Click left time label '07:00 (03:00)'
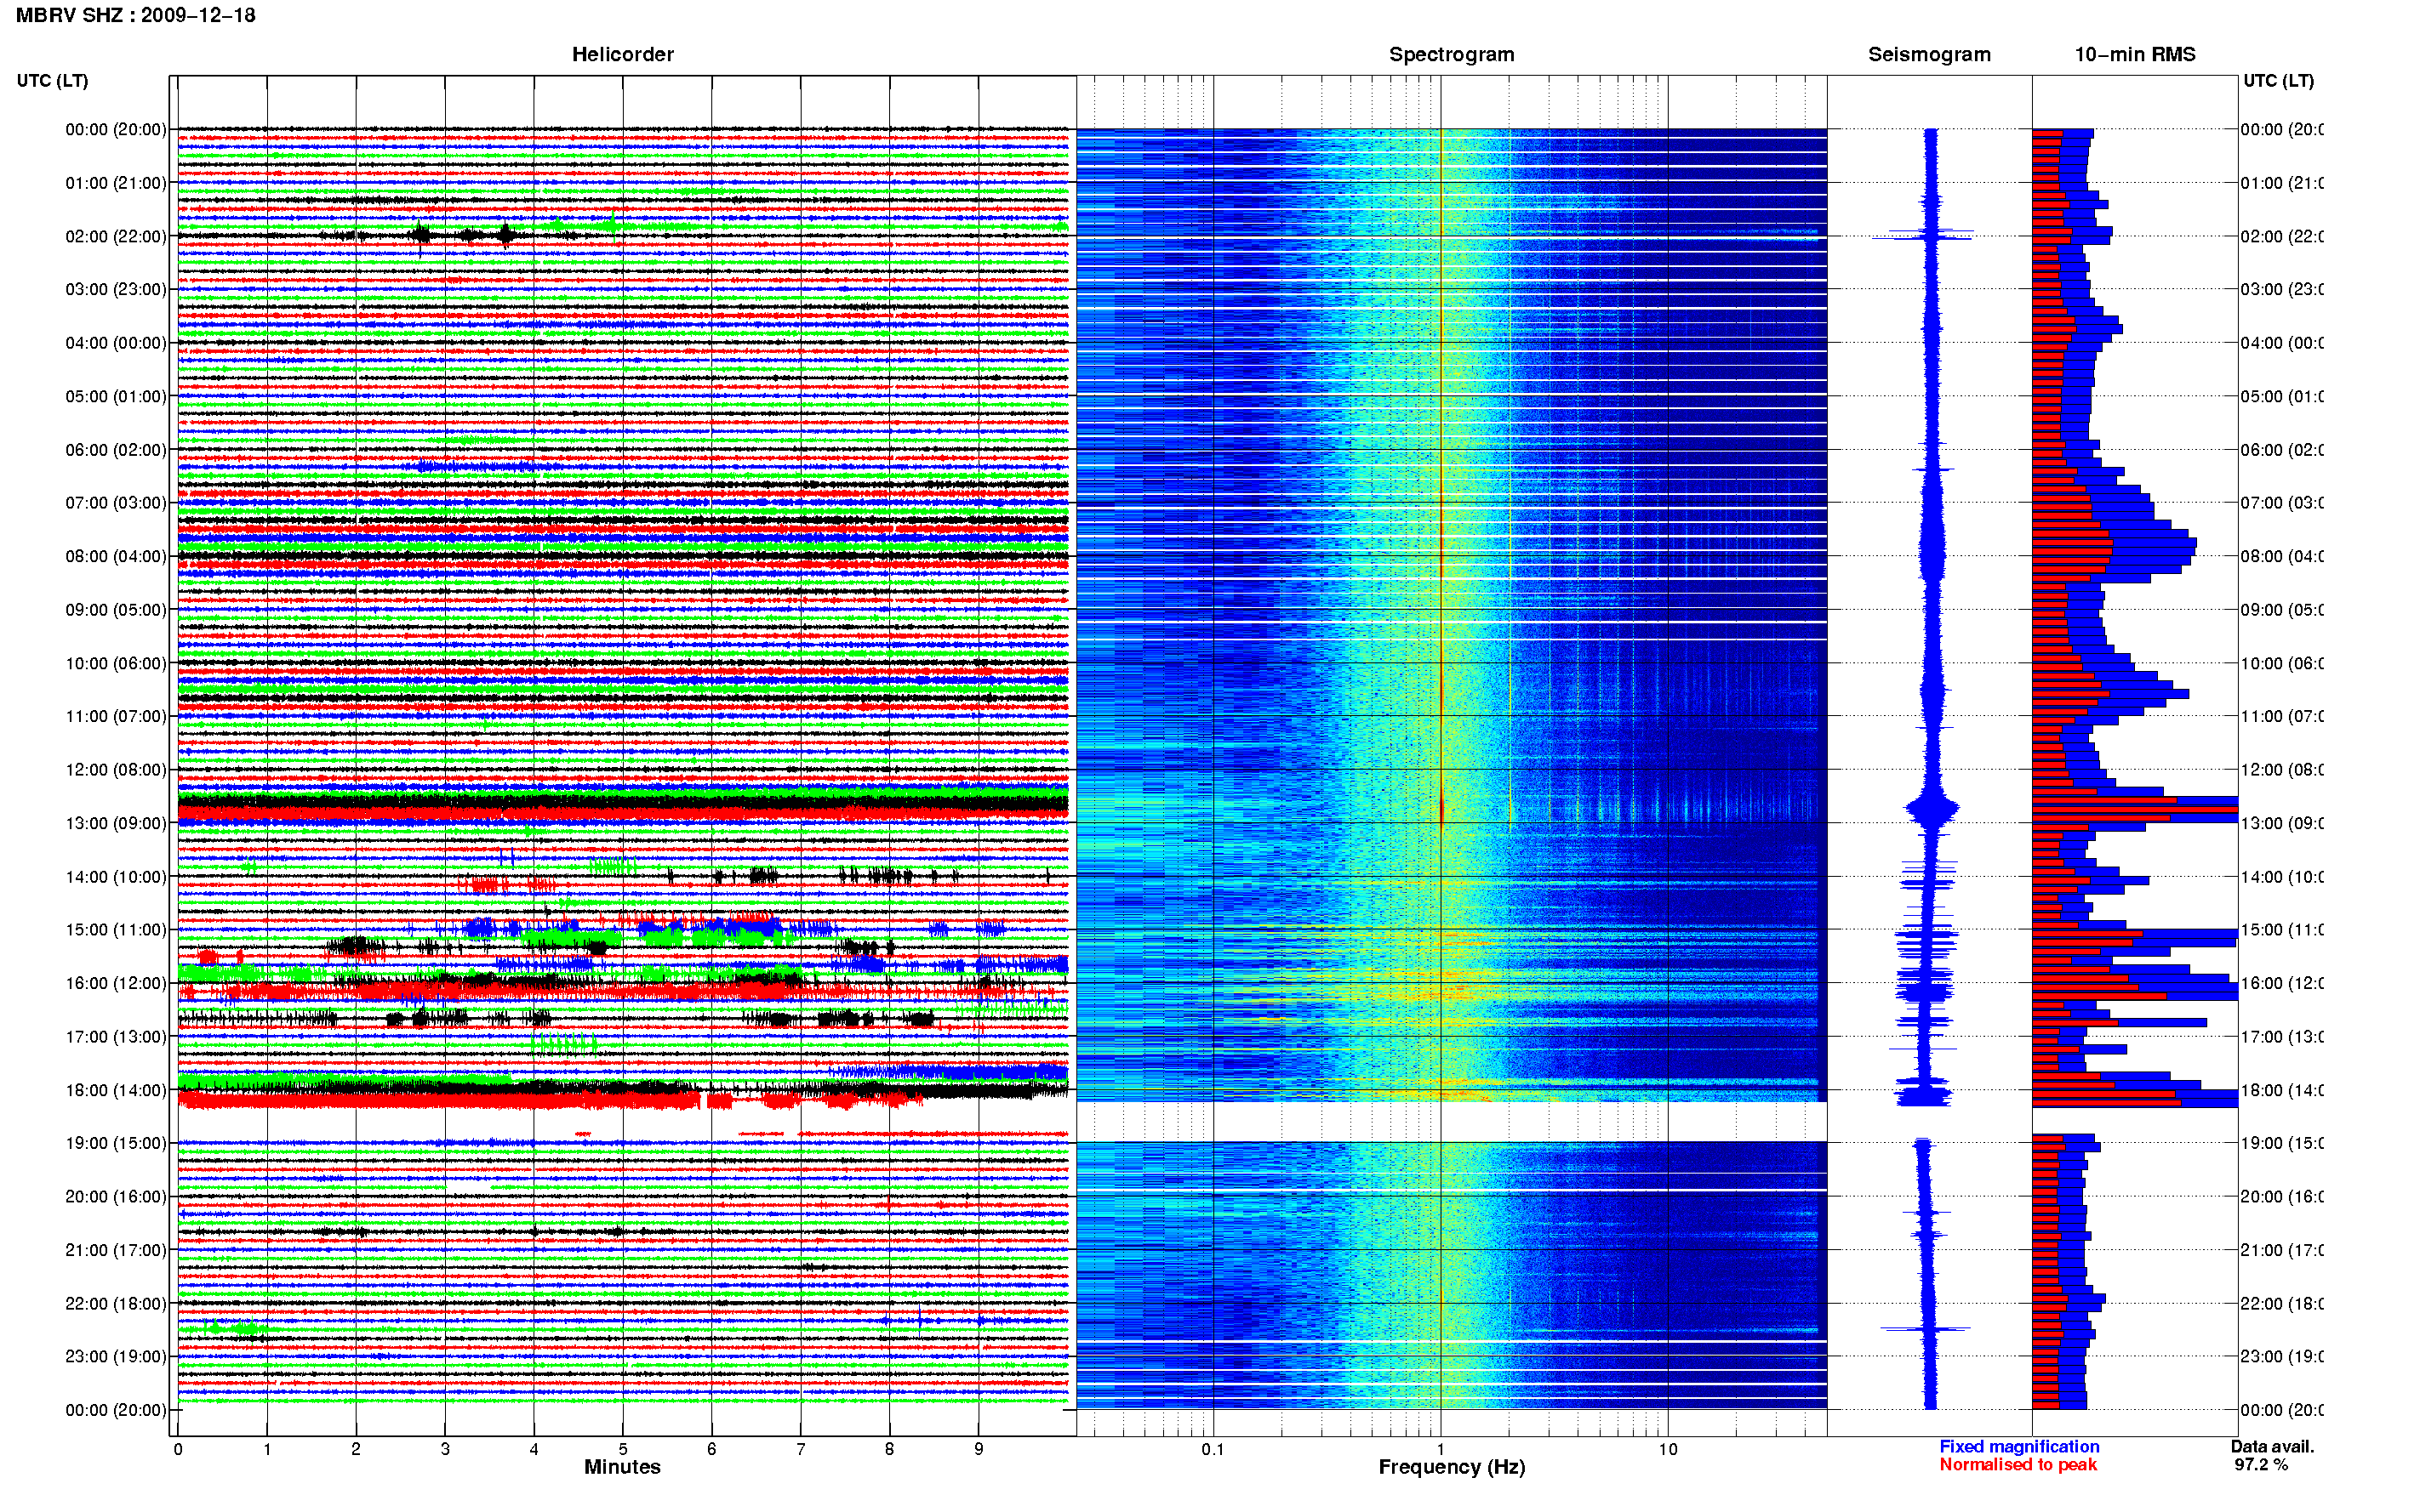The image size is (2420, 1512). [116, 503]
